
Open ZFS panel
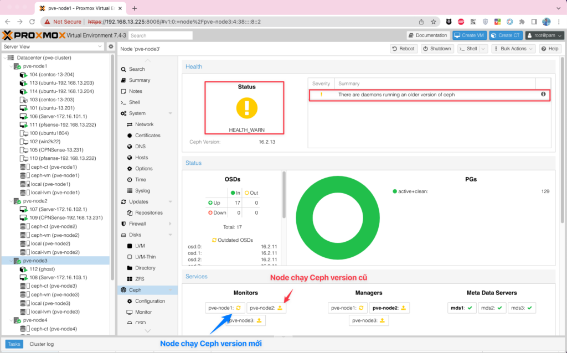tap(140, 279)
